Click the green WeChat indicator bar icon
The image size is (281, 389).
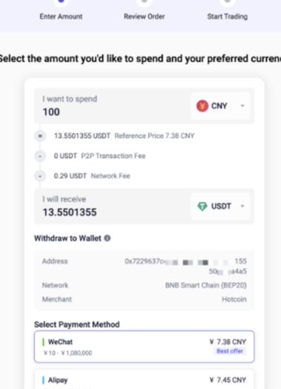point(43,342)
